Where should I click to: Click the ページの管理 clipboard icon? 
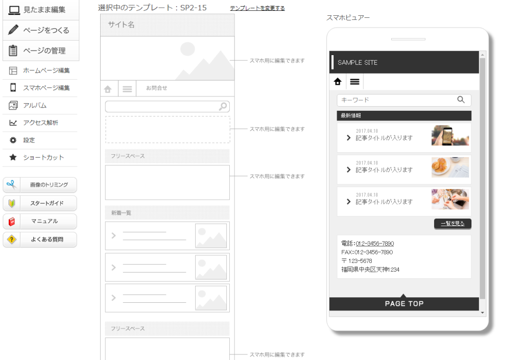14,51
